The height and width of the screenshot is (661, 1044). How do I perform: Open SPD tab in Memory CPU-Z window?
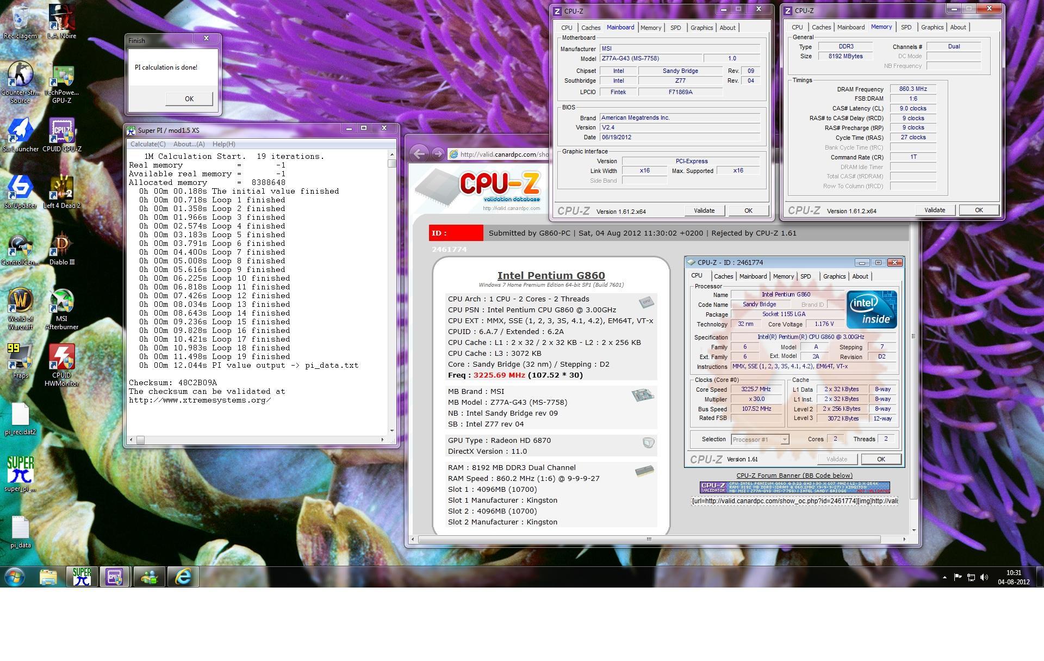906,27
